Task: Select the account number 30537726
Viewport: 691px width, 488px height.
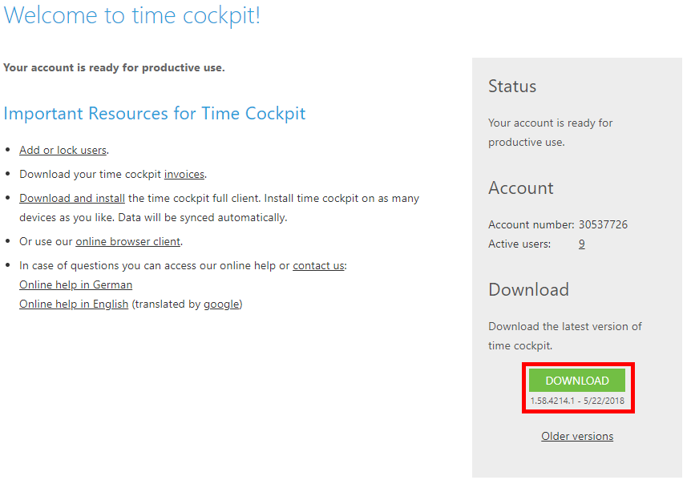Action: point(603,224)
